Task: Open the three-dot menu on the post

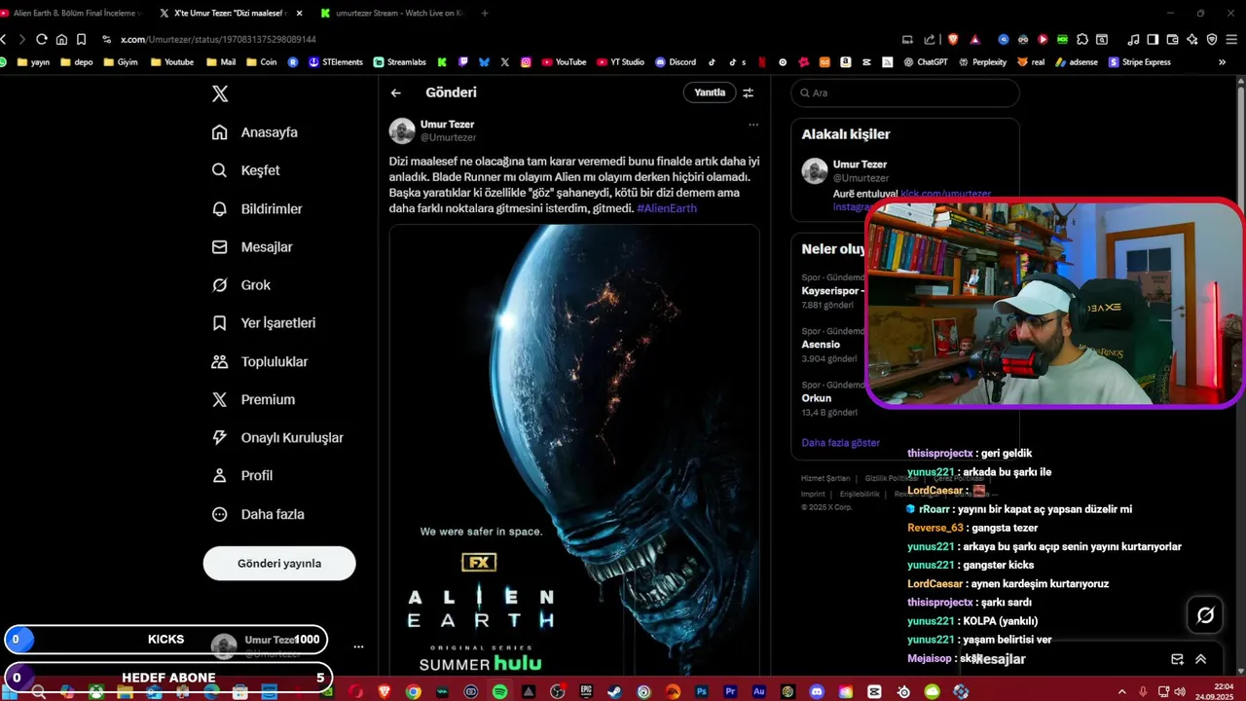Action: pos(753,125)
